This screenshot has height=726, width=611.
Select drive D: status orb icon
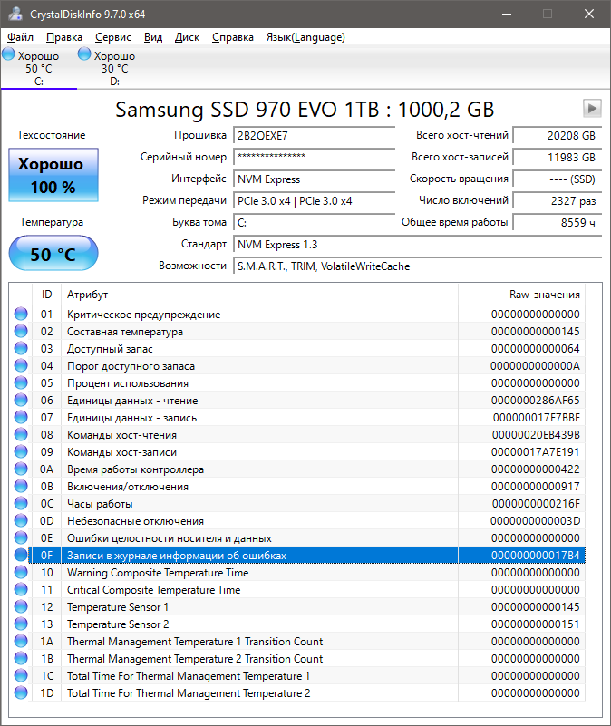coord(85,55)
